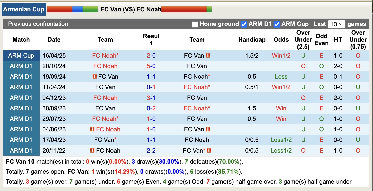Click the Loss odds link on 19/09/24
Image resolution: width=373 pixels, height=191 pixels.
pyautogui.click(x=281, y=76)
